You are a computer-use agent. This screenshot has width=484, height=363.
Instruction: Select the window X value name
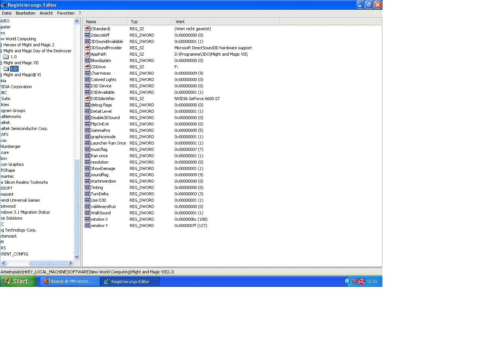(x=99, y=219)
